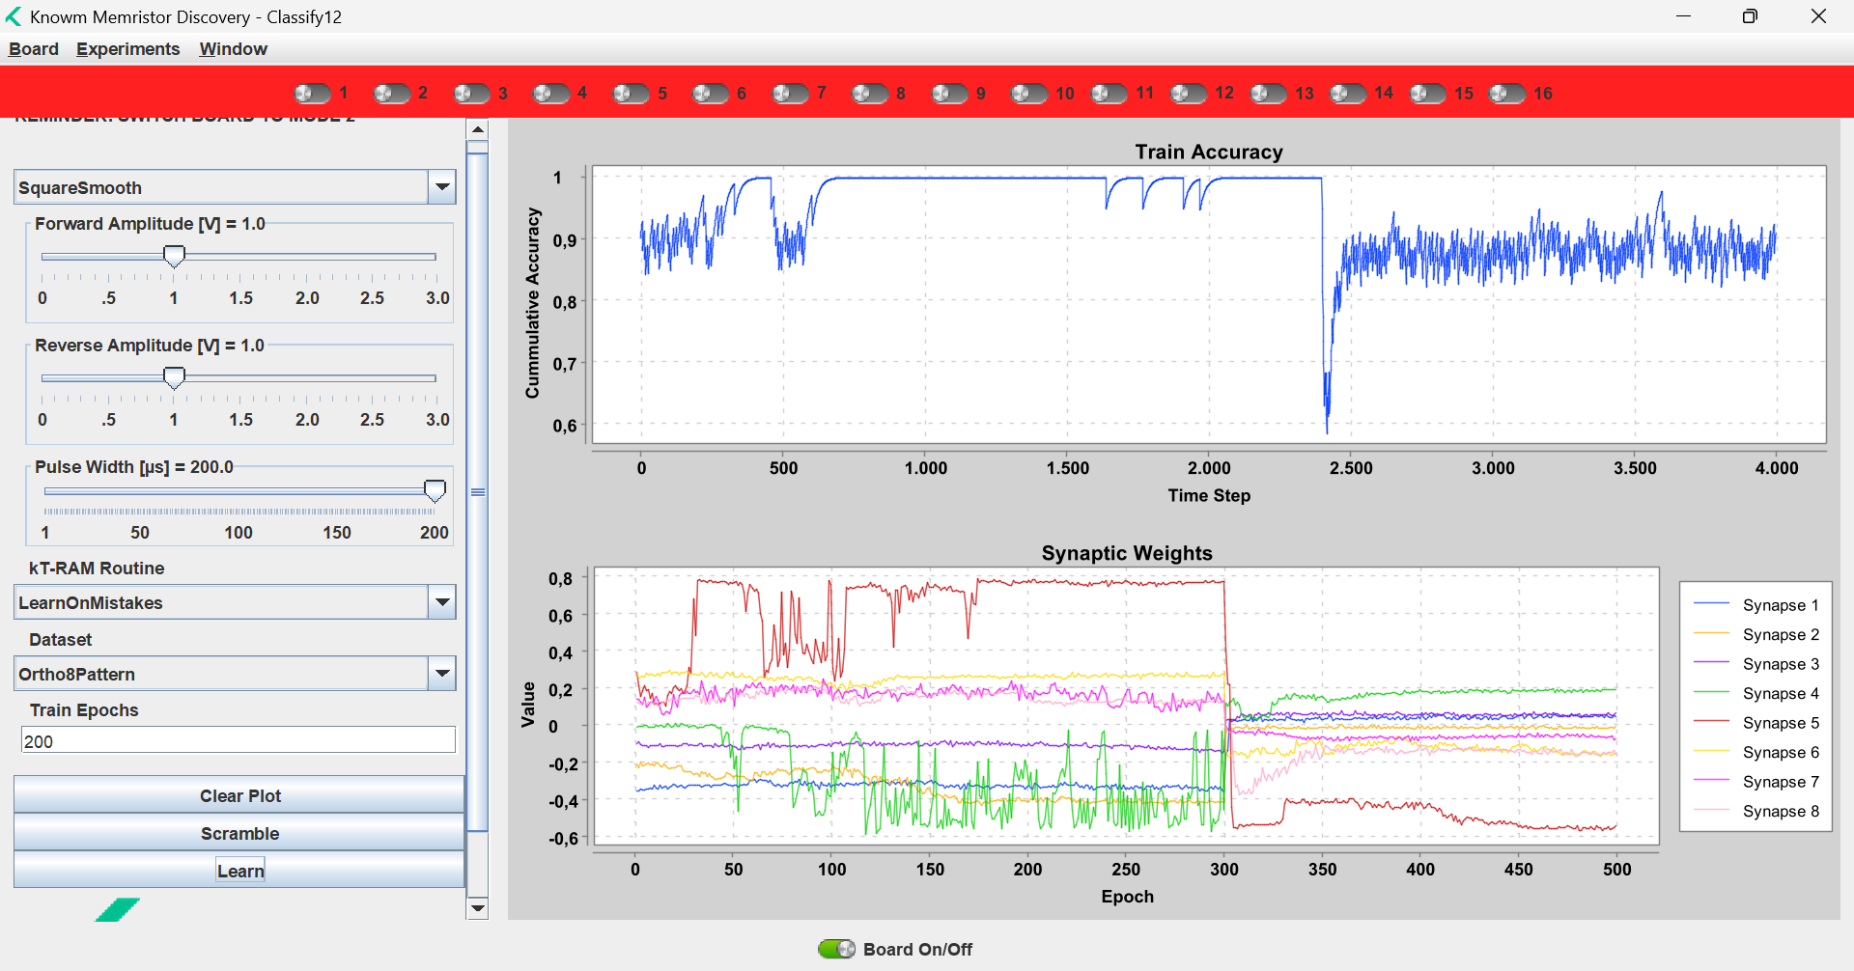Open the Window menu
Screen dimensions: 1854x971
click(x=234, y=49)
